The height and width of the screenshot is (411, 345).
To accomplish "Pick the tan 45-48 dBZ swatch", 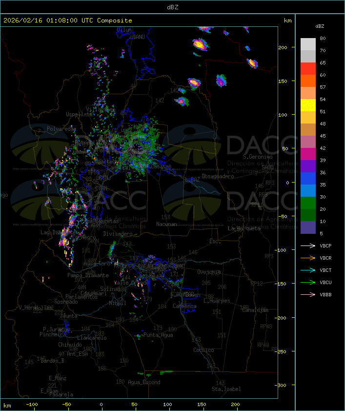I will coord(308,130).
